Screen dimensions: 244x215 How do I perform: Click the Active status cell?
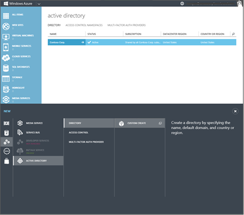pos(104,42)
